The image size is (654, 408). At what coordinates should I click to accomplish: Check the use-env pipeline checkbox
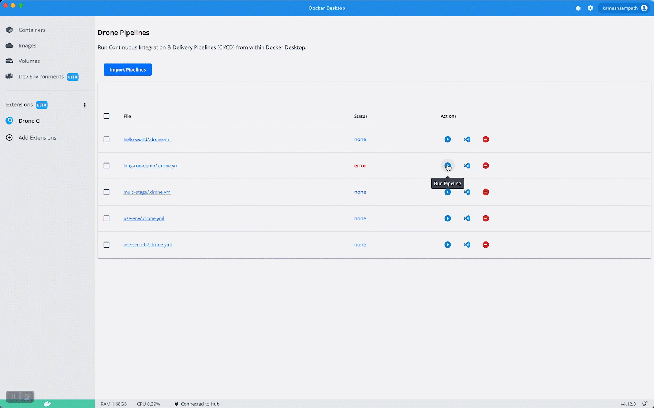pos(107,218)
